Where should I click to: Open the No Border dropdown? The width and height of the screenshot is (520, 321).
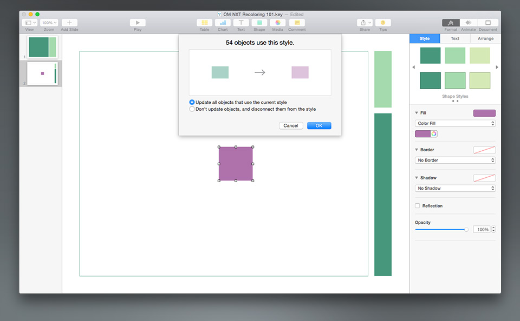tap(455, 160)
